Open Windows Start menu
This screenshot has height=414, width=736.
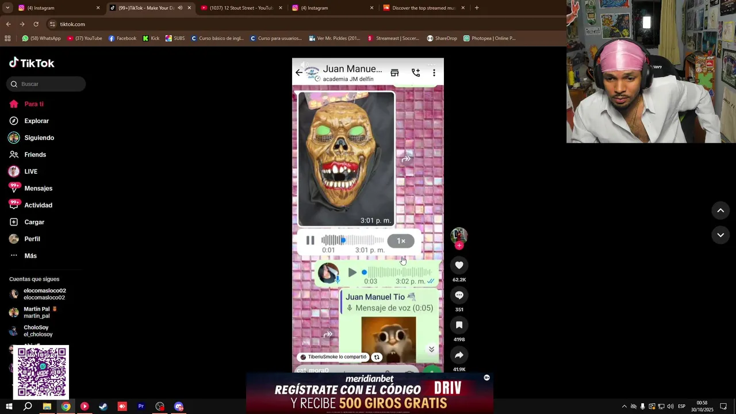pos(9,407)
